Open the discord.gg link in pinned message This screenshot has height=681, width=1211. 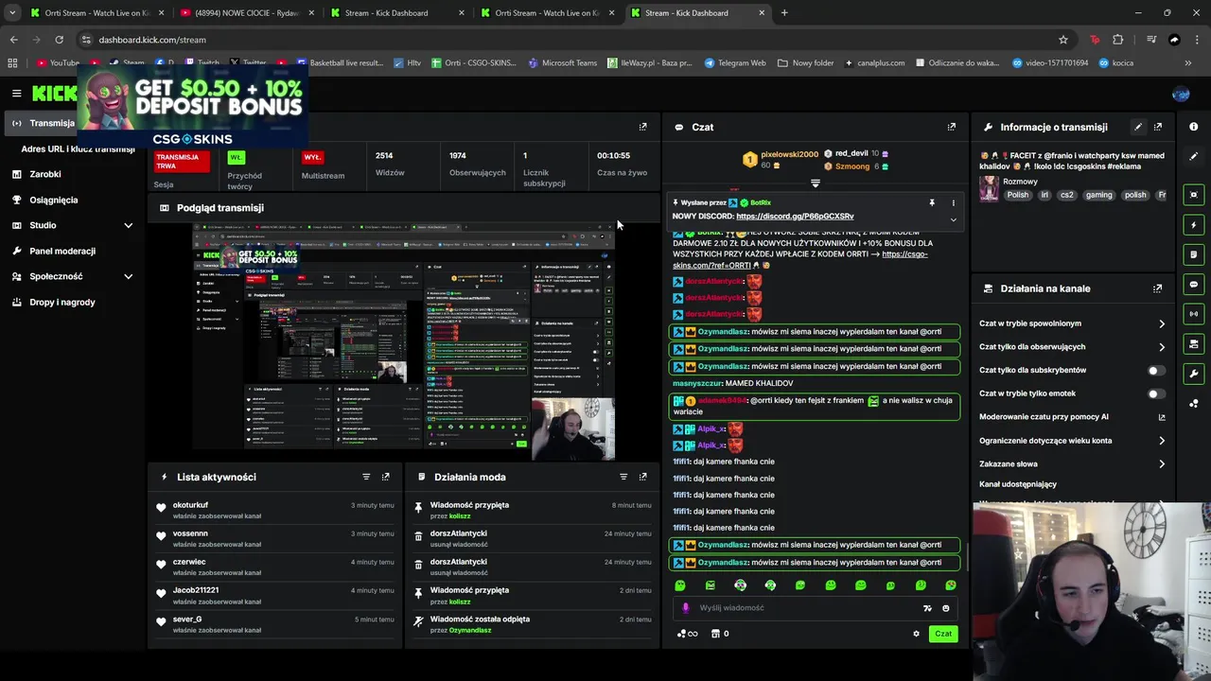pyautogui.click(x=795, y=217)
